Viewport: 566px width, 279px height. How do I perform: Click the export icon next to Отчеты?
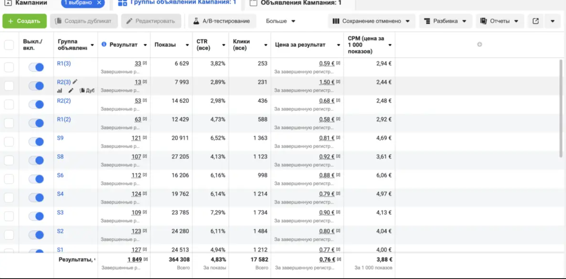tap(536, 21)
